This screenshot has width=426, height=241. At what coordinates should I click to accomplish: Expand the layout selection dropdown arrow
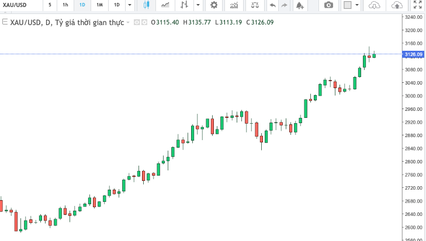[357, 5]
